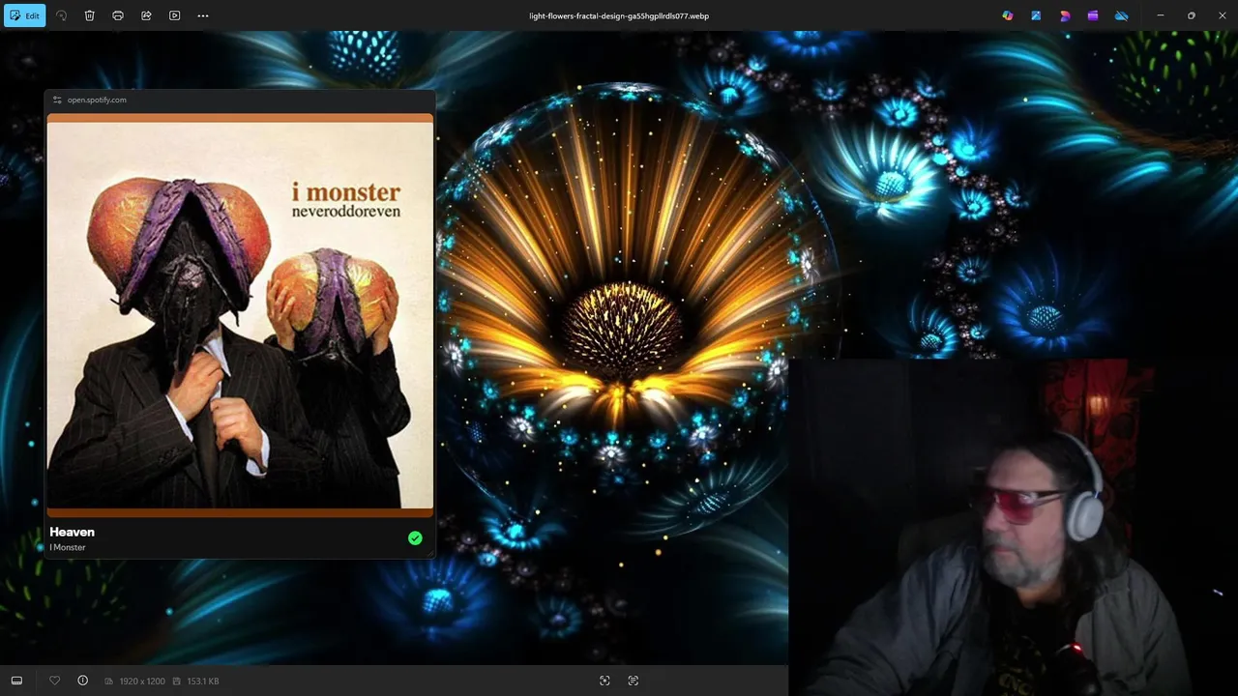
Task: Open the See more three-dots menu
Action: (202, 15)
